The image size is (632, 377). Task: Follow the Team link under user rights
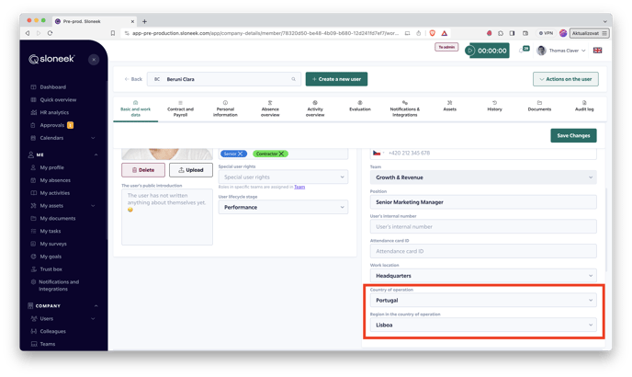299,187
